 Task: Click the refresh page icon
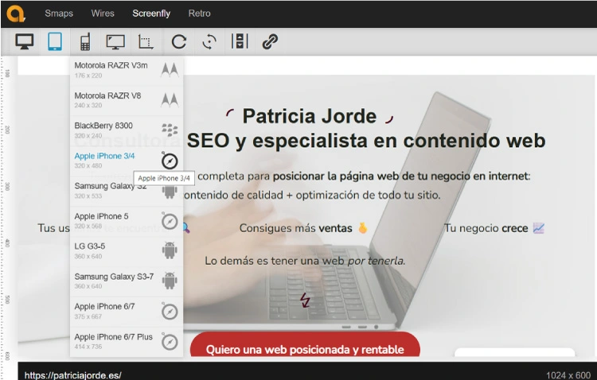pyautogui.click(x=178, y=41)
